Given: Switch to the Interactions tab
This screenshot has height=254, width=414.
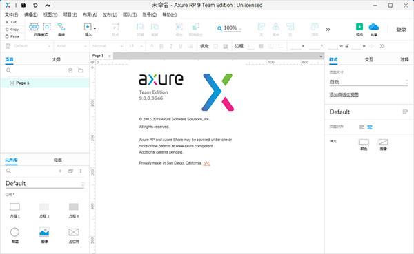Looking at the screenshot, I should pos(369,59).
